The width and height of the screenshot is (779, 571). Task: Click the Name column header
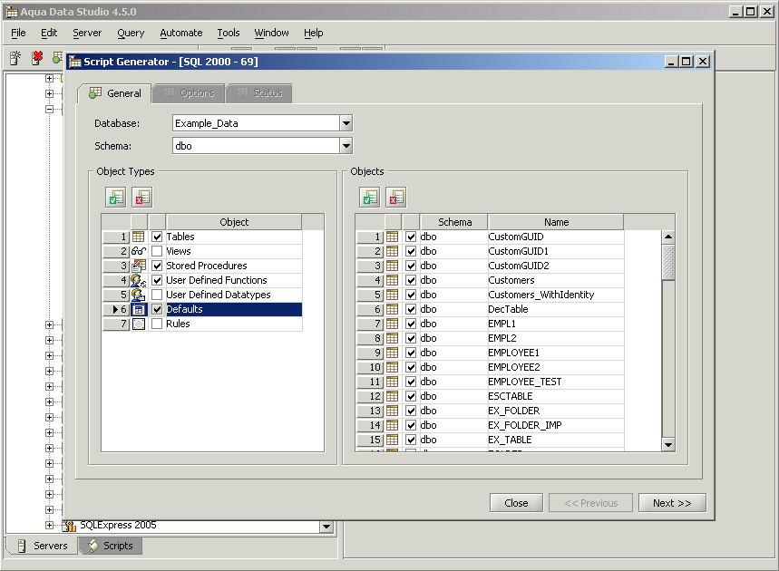point(556,222)
